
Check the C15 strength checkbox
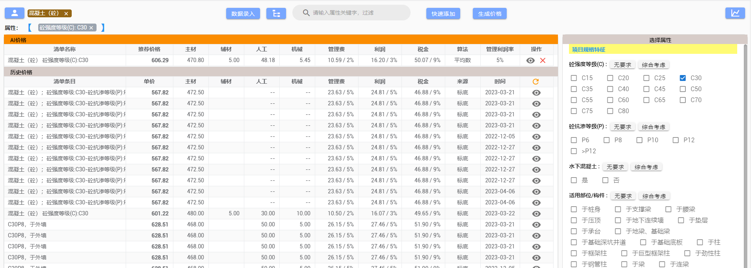(x=574, y=78)
